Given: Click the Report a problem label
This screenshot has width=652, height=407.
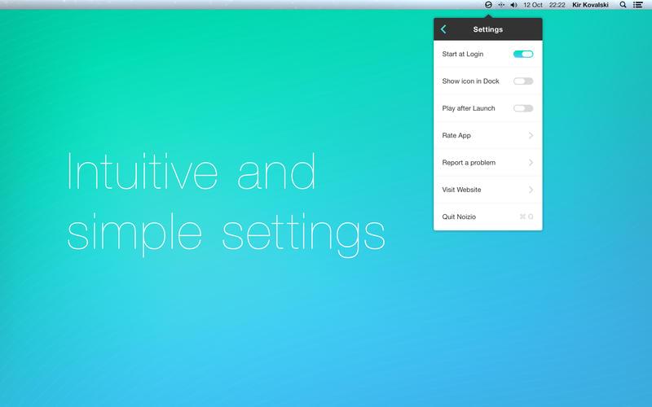Looking at the screenshot, I should pyautogui.click(x=469, y=162).
